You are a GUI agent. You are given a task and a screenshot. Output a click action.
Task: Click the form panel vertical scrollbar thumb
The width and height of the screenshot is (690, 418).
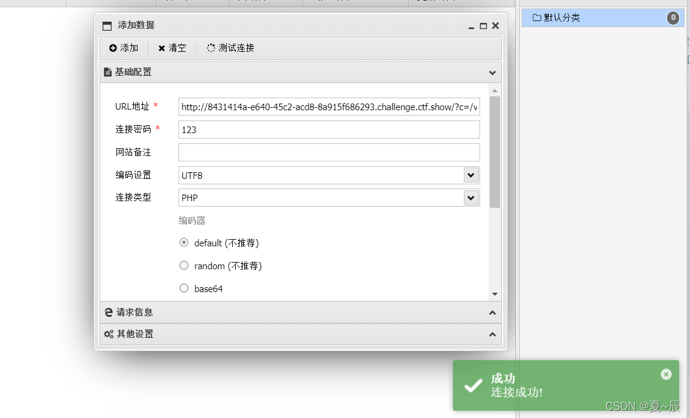click(495, 152)
